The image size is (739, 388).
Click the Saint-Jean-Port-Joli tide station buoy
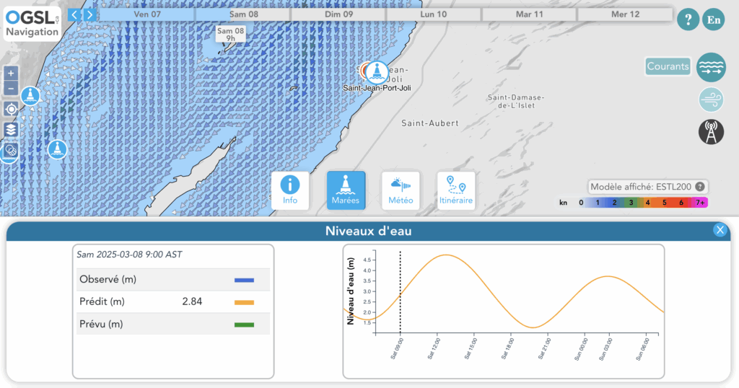click(374, 71)
